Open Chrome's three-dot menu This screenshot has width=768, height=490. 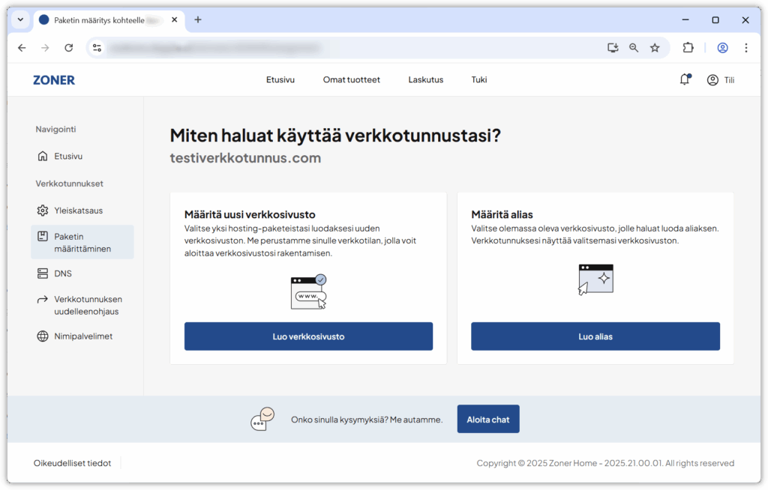click(x=745, y=47)
